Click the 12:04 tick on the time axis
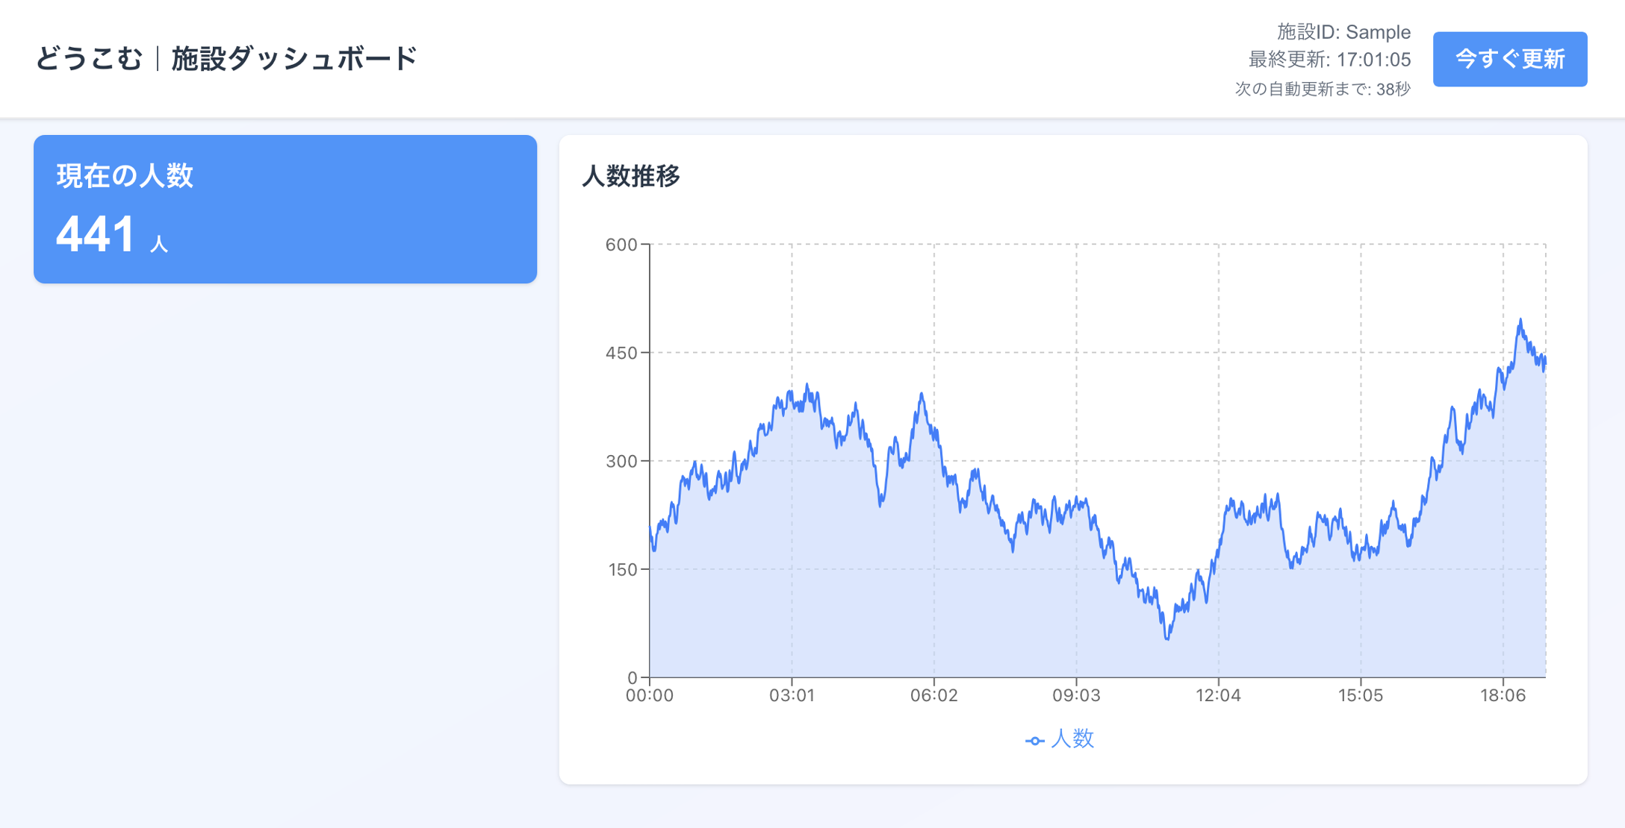The width and height of the screenshot is (1625, 828). click(x=1218, y=696)
